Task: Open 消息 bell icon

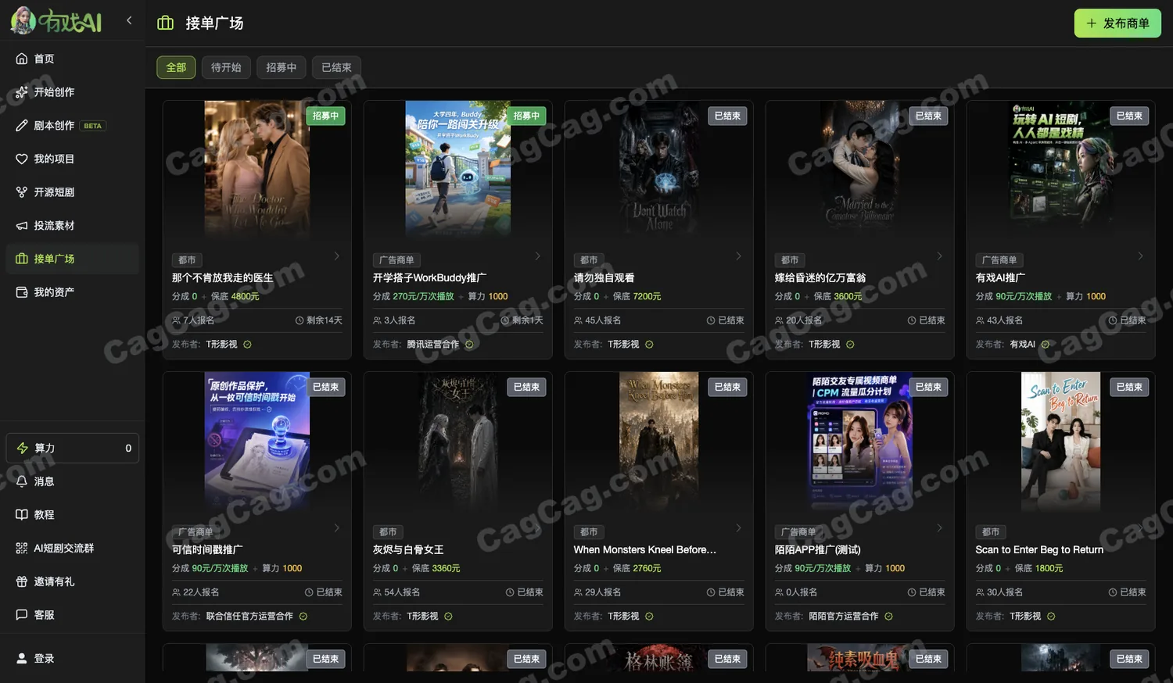Action: (x=22, y=481)
